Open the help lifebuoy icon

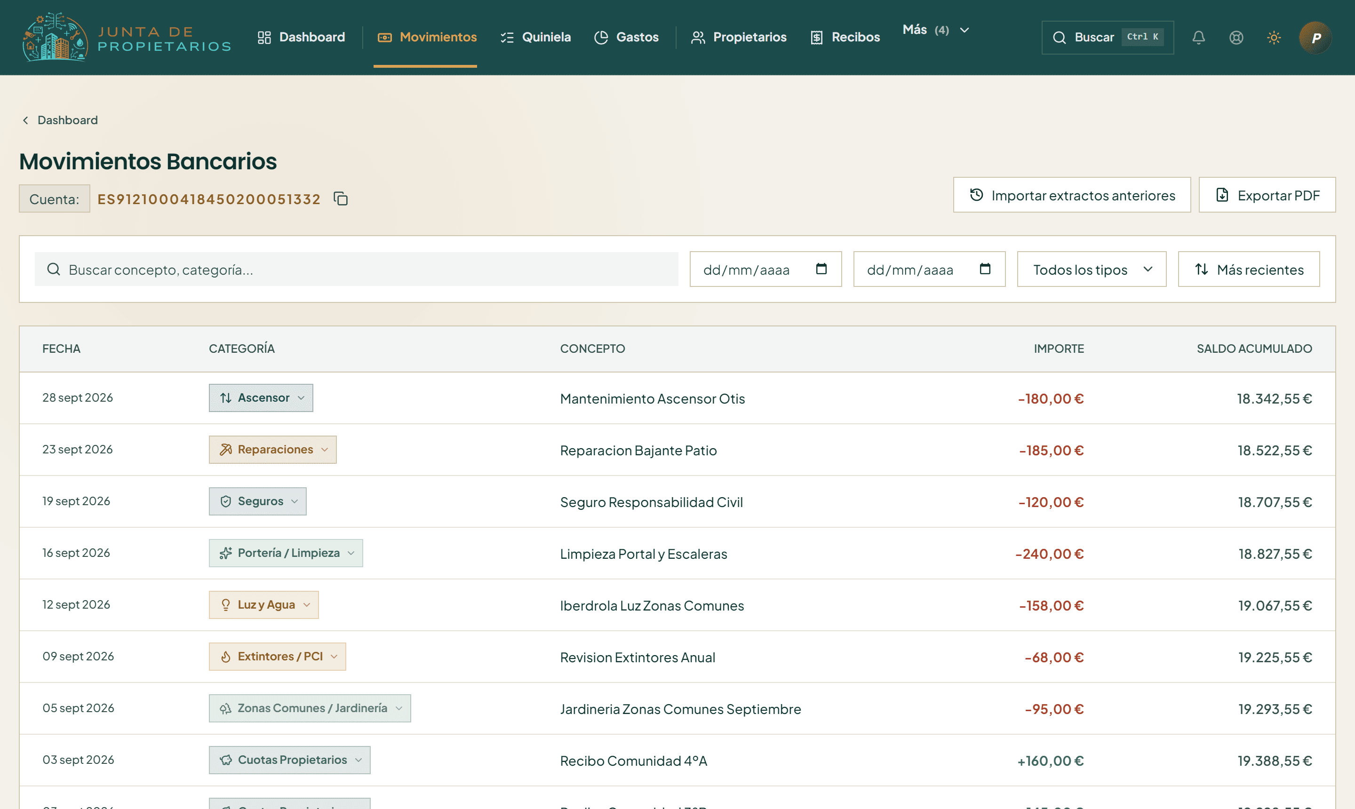(x=1236, y=38)
